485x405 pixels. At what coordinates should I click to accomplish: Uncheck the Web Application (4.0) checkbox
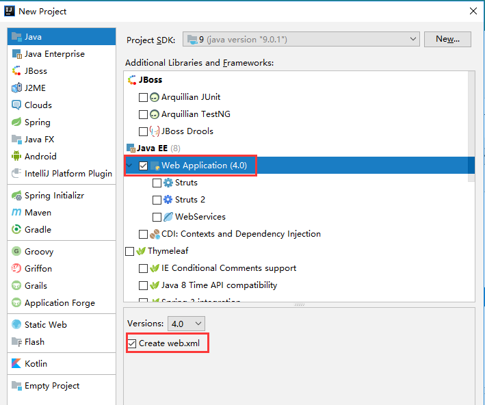[143, 166]
